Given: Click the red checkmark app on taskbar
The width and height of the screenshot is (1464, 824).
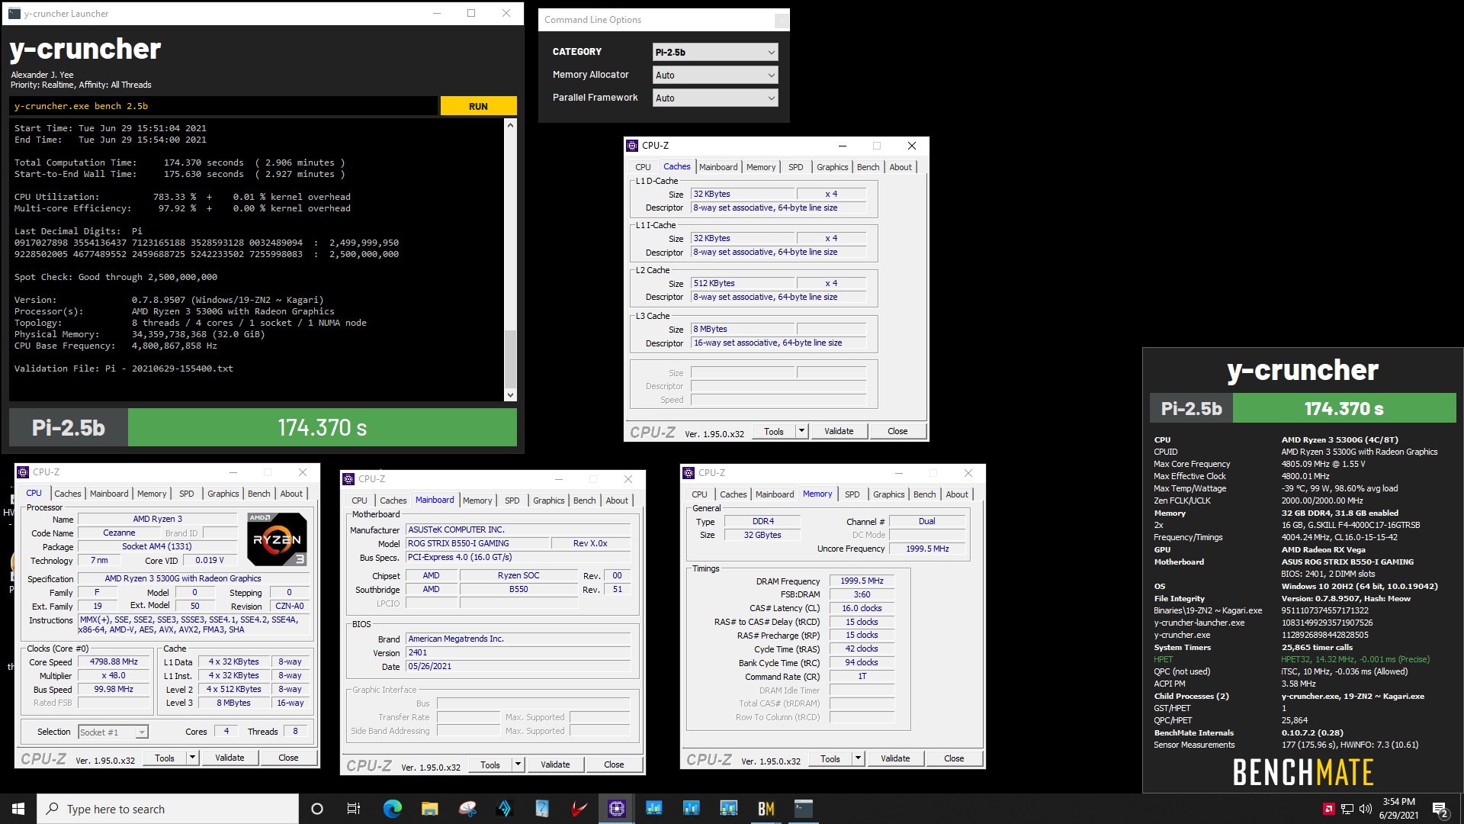Looking at the screenshot, I should [x=579, y=809].
